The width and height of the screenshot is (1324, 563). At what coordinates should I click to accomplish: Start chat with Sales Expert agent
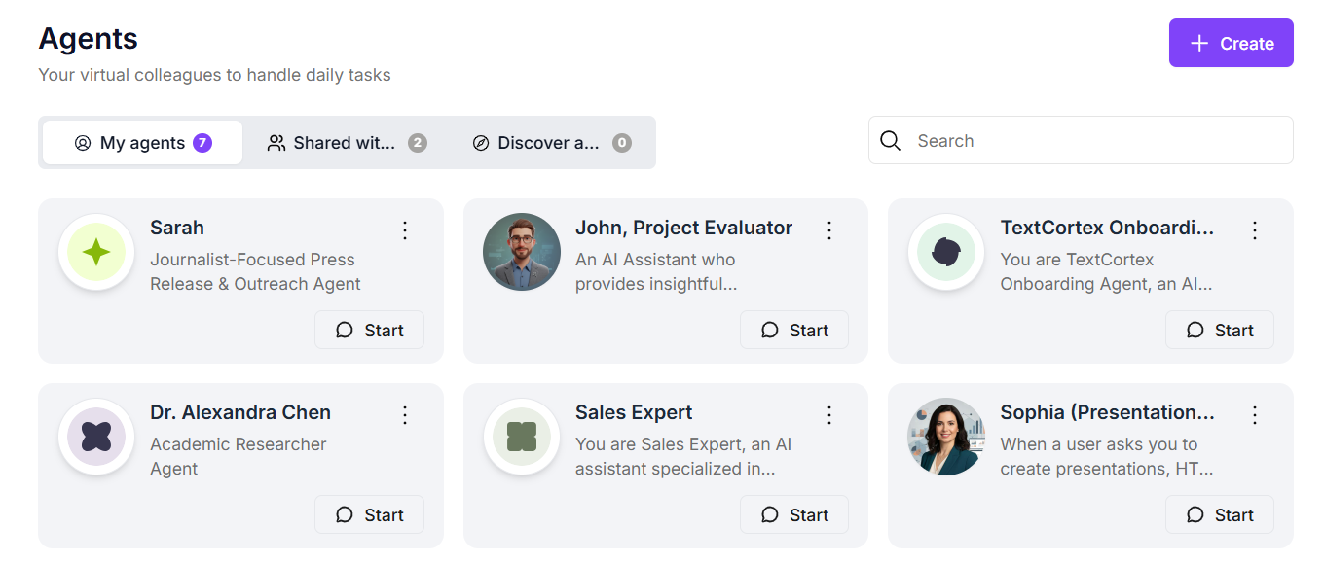pyautogui.click(x=794, y=515)
